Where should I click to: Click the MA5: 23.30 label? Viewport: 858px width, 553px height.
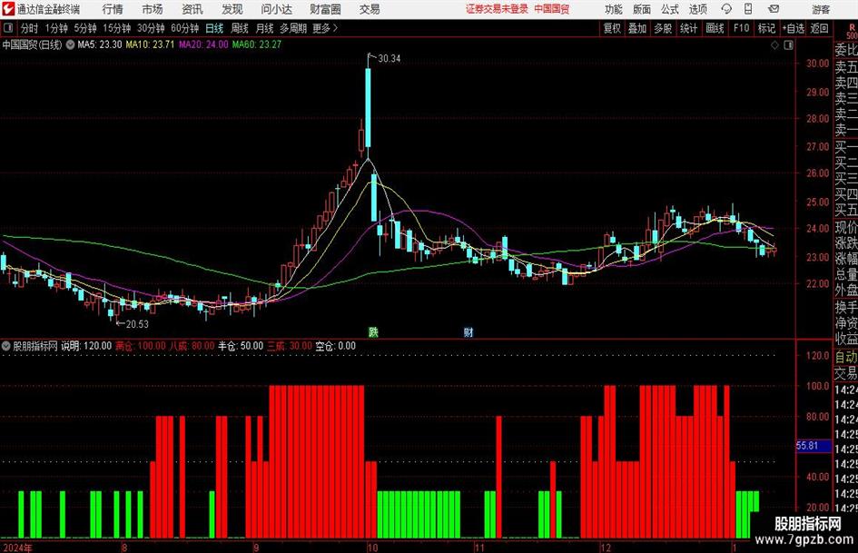100,44
